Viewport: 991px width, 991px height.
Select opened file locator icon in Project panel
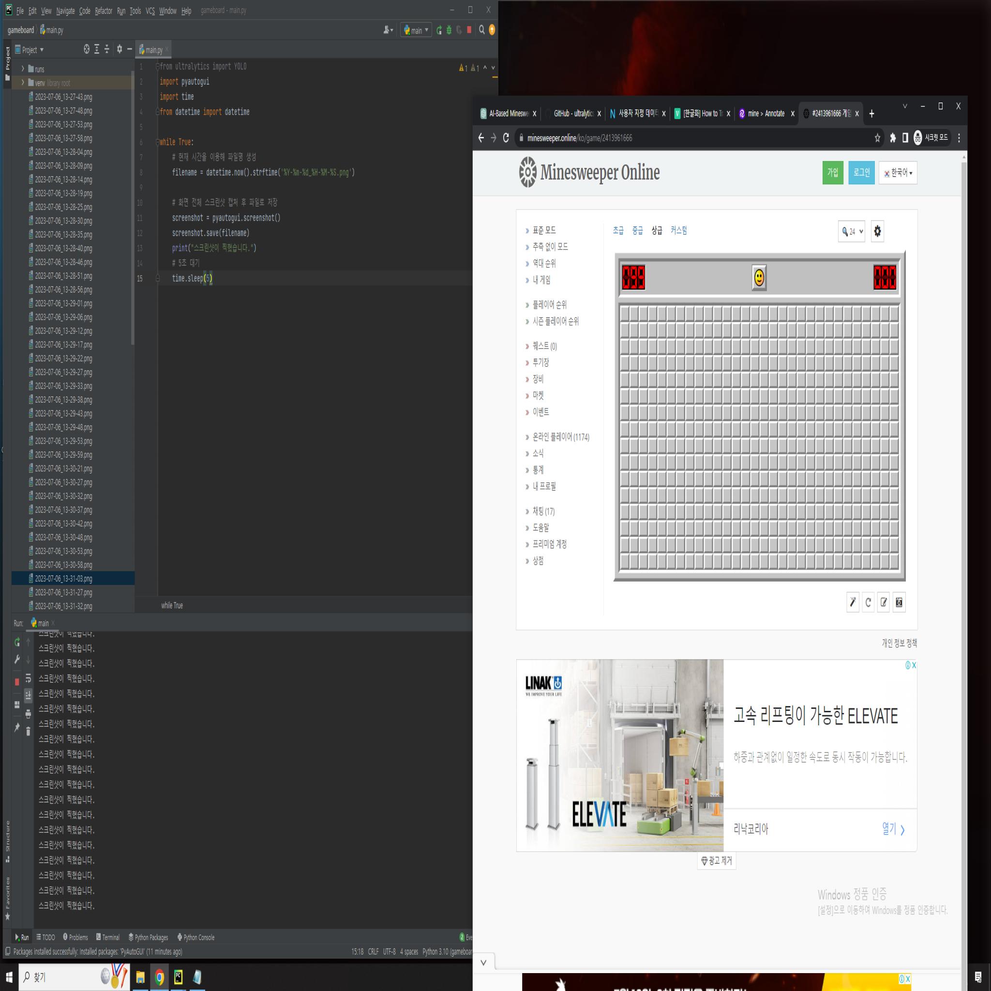coord(87,49)
